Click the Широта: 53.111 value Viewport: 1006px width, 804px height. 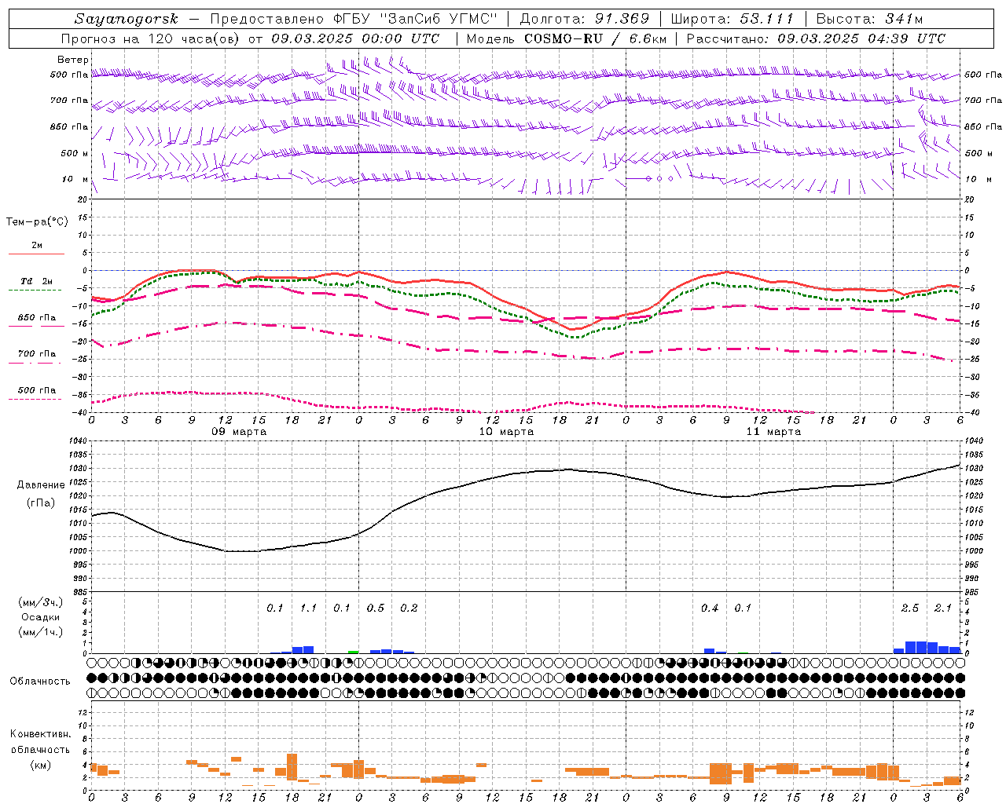(x=732, y=19)
